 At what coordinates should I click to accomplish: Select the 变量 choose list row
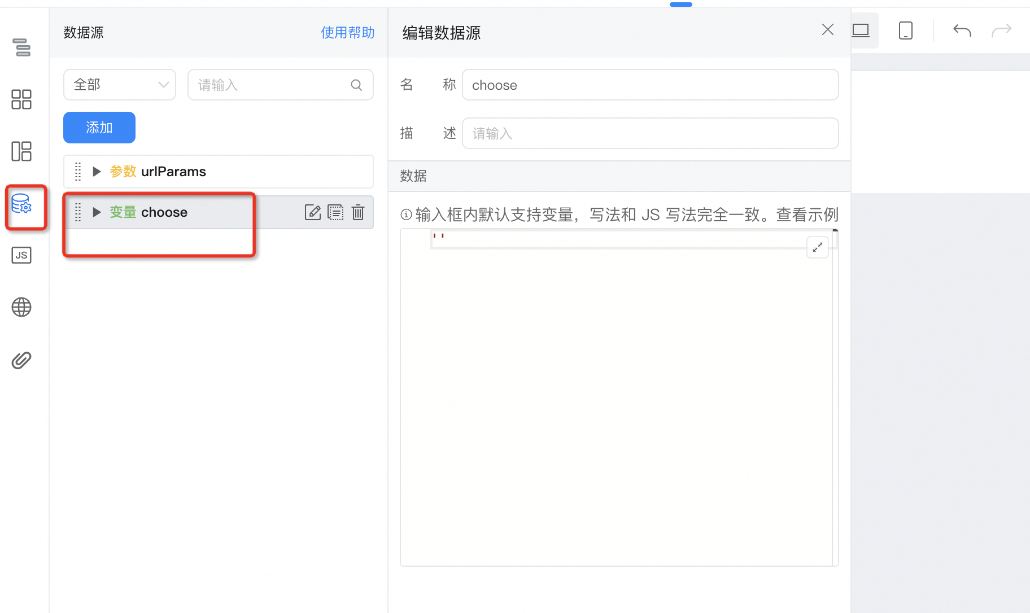point(219,212)
